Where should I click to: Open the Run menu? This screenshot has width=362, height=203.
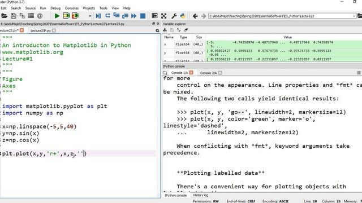[43, 8]
